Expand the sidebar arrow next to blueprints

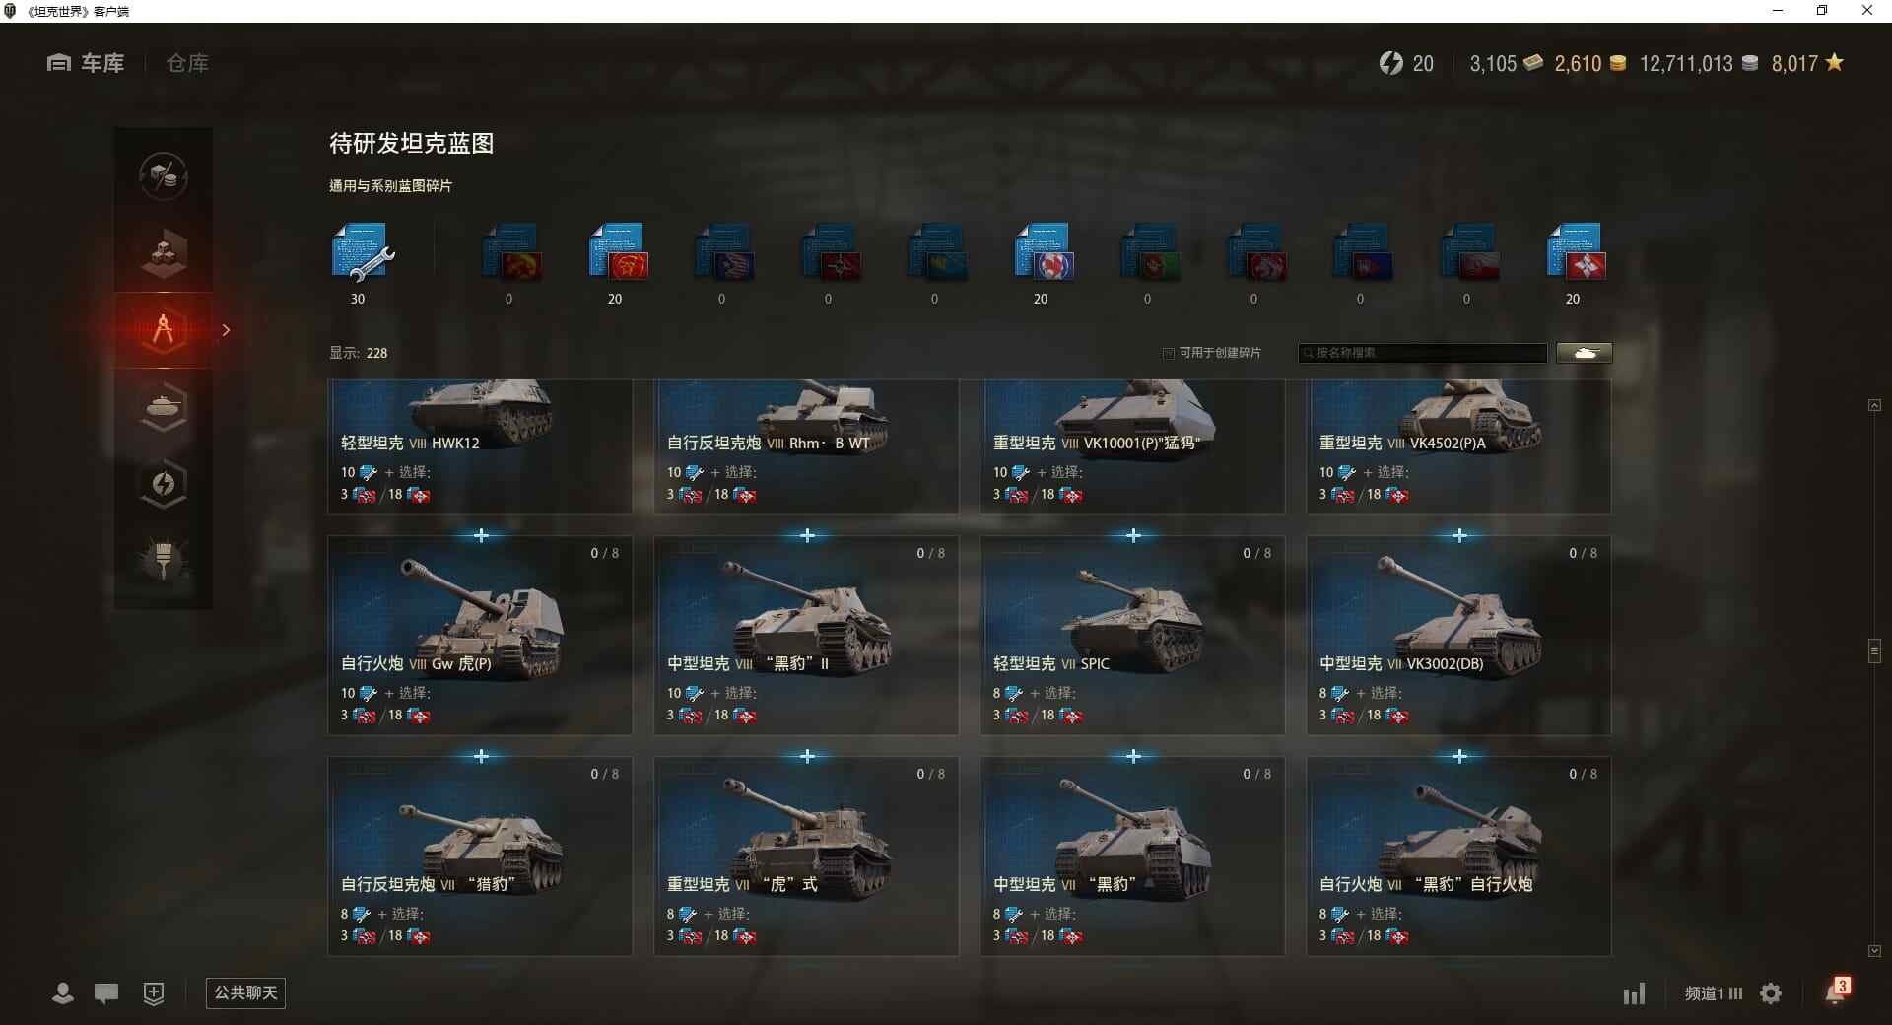pos(226,330)
